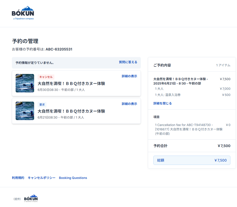Click the booking number ABC-63205531

(59, 49)
